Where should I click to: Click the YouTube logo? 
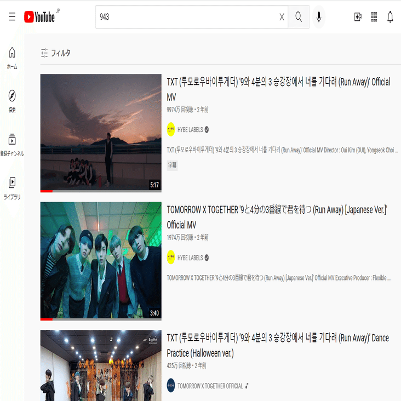point(39,17)
